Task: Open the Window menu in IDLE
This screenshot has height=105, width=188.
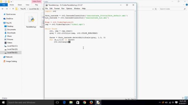Action: [x=77, y=8]
